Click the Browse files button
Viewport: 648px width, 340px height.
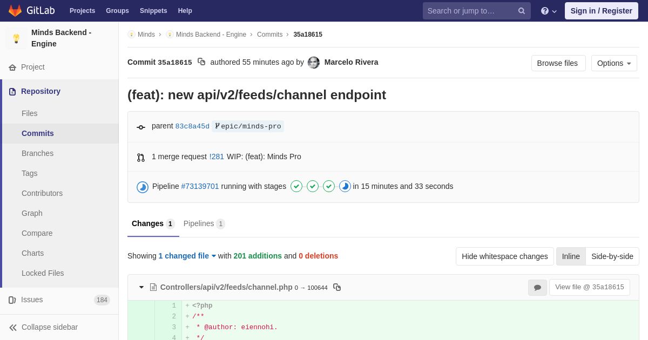558,63
